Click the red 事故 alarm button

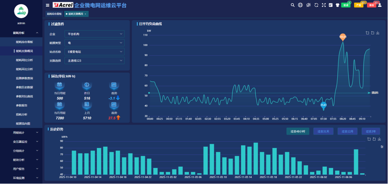371,5
